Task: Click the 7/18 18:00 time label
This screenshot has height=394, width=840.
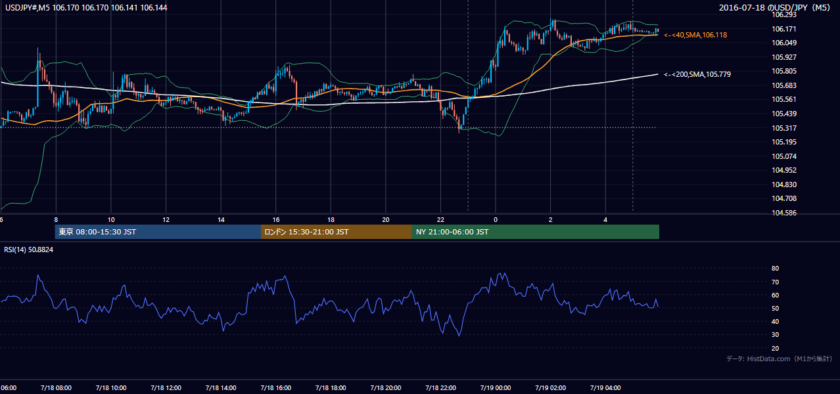Action: (330, 388)
